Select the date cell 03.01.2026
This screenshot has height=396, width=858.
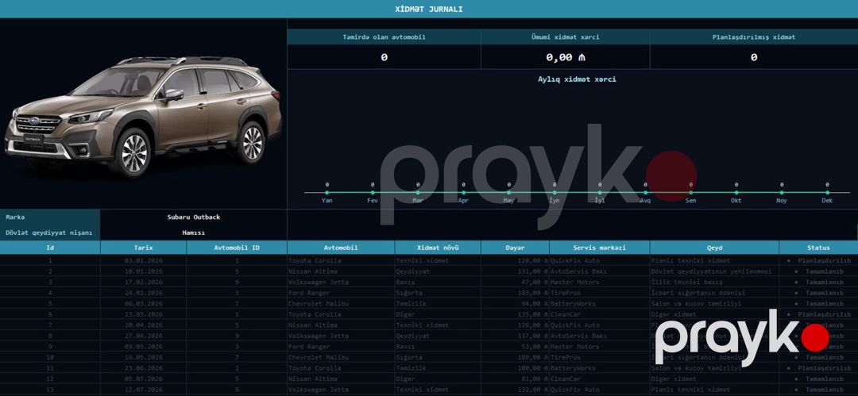143,261
